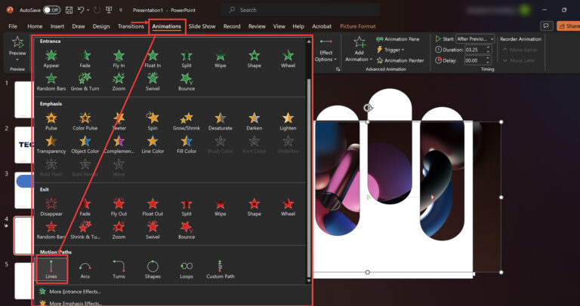The image size is (580, 306).
Task: Choose the Arcs motion path
Action: tap(85, 270)
